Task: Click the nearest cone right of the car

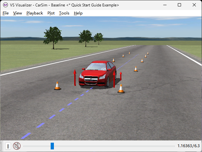Action: tap(121, 88)
